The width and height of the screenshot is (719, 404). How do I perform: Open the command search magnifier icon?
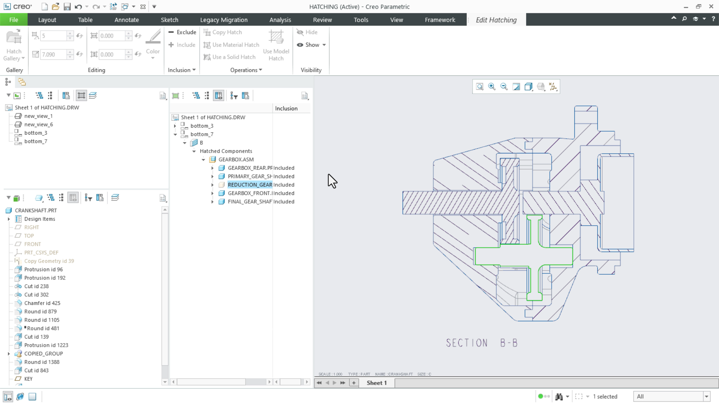click(x=684, y=19)
